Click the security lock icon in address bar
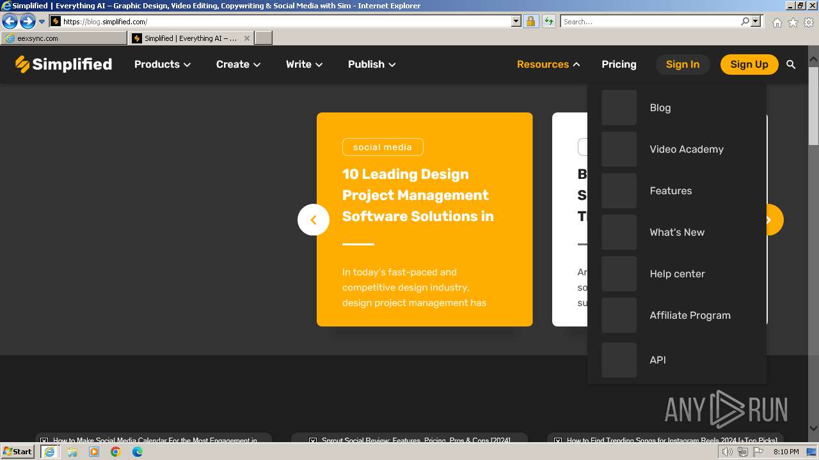Image resolution: width=819 pixels, height=460 pixels. 530,21
